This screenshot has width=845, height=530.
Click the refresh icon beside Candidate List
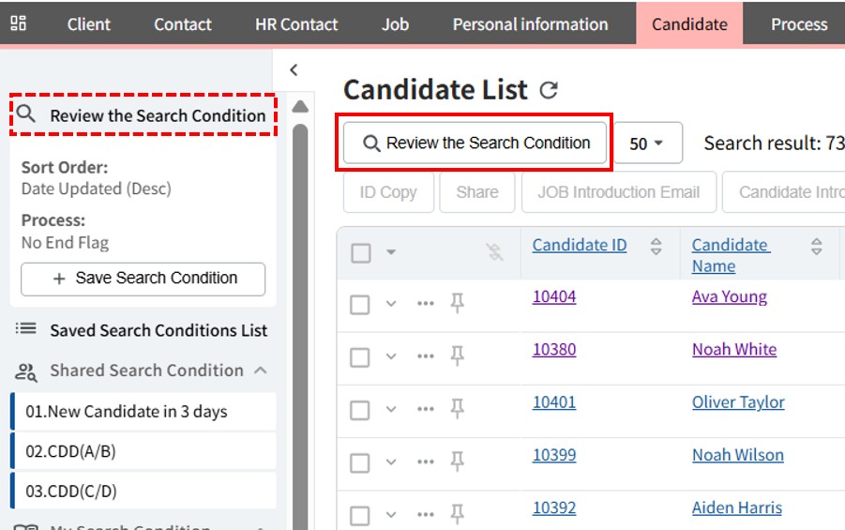point(549,90)
